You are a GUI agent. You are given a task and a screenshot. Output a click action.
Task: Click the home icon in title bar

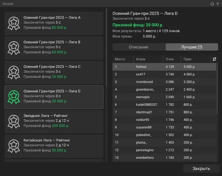(212, 4)
